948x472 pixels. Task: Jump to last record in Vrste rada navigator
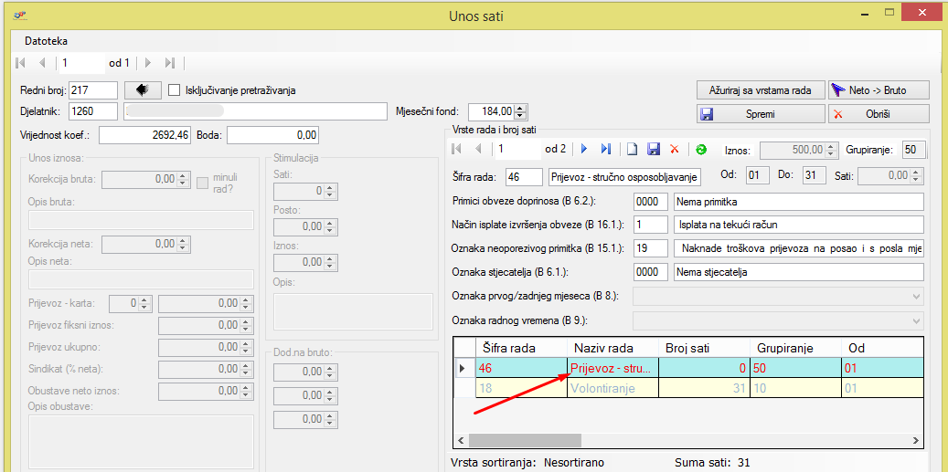[x=605, y=149]
